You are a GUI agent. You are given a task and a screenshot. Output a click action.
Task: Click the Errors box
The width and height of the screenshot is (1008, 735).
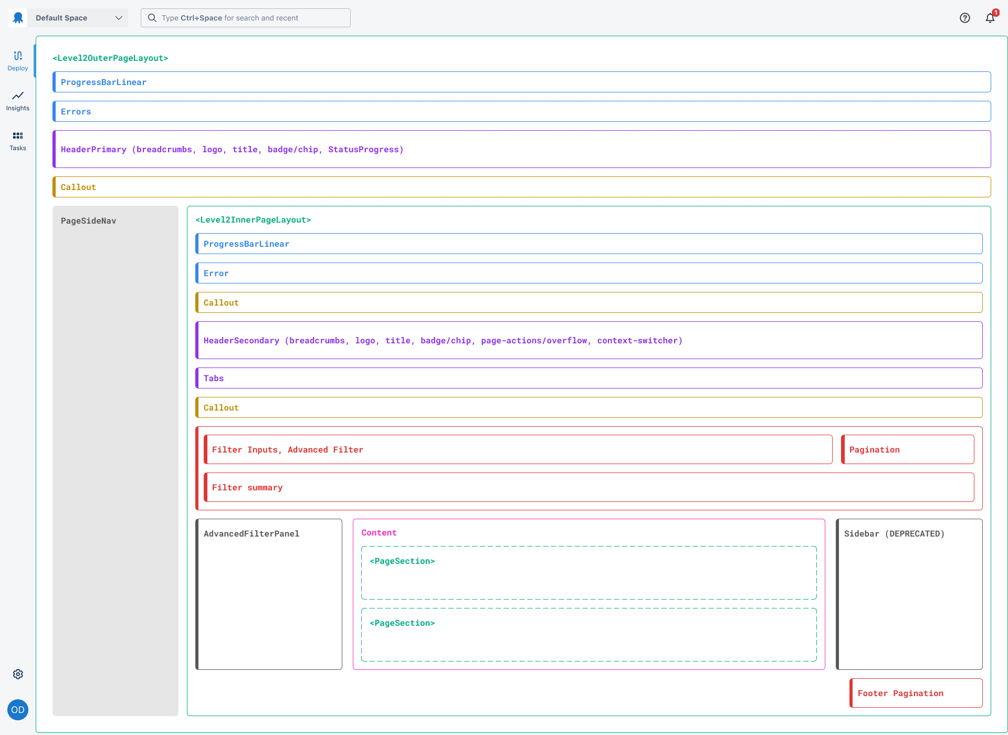pos(522,111)
